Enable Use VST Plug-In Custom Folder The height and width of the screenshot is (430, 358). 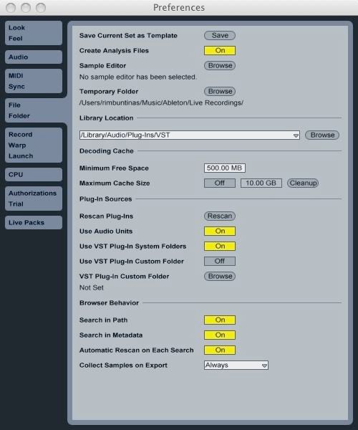pos(220,261)
